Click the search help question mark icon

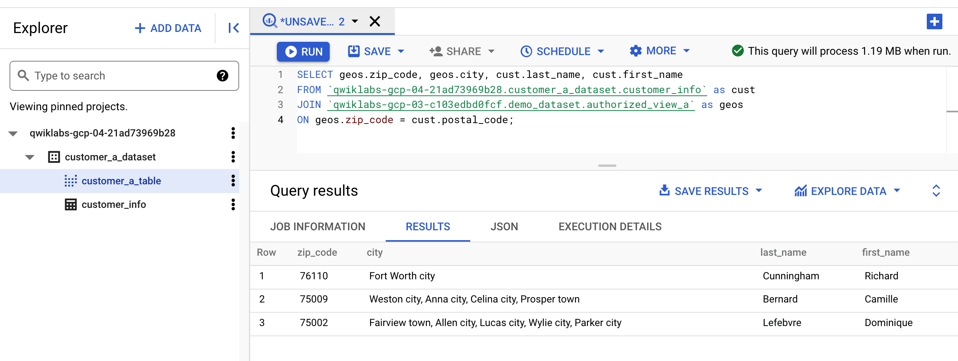222,76
